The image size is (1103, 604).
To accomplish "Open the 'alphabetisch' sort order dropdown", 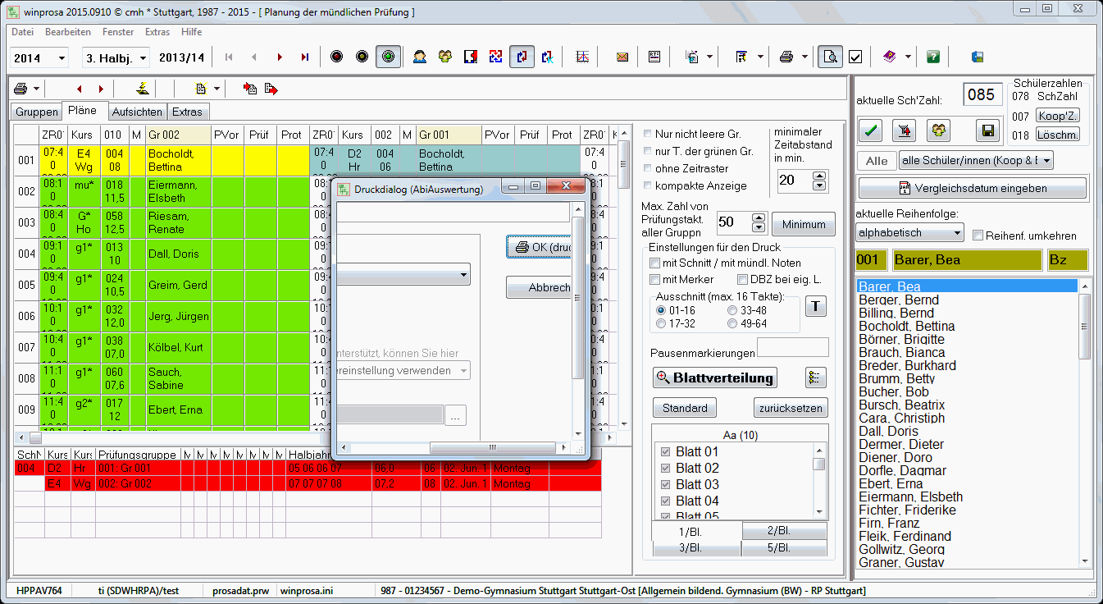I will tap(909, 233).
